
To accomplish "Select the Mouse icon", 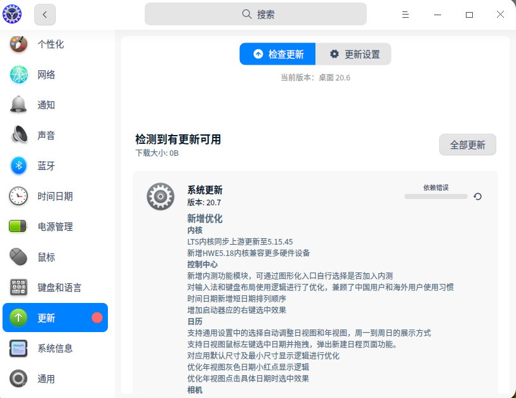I will (x=18, y=257).
